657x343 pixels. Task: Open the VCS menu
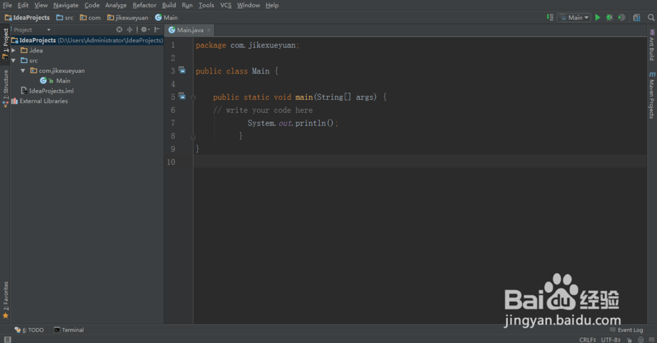pos(226,5)
